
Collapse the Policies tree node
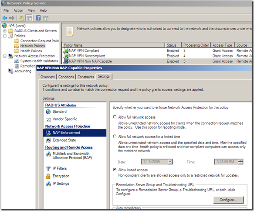tap(5, 36)
